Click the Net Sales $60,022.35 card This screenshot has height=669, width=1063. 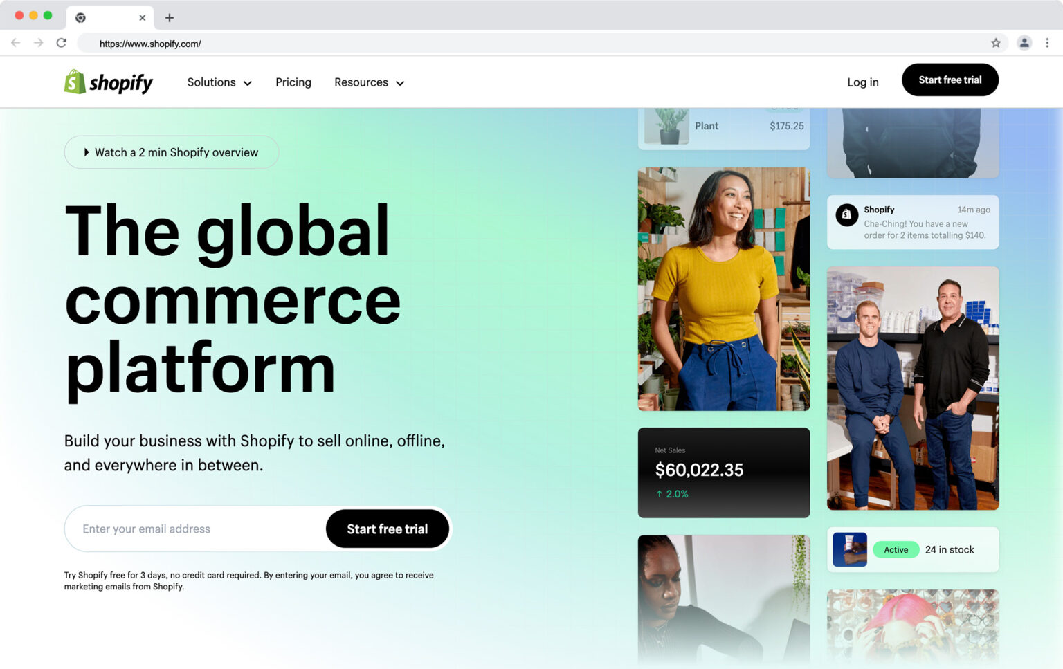[724, 473]
